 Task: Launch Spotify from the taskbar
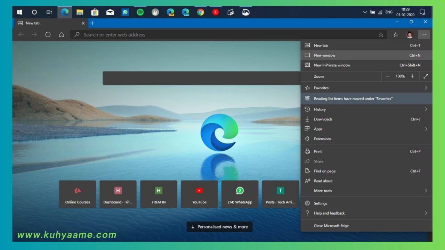(x=140, y=12)
